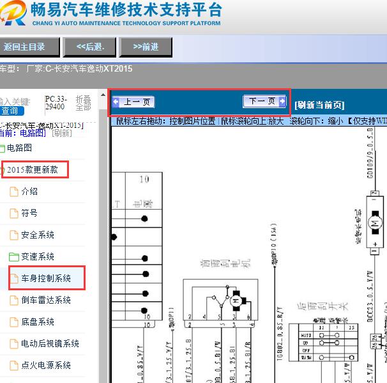Open the 点火电源系统 tree item
The width and height of the screenshot is (387, 383).
click(x=46, y=365)
